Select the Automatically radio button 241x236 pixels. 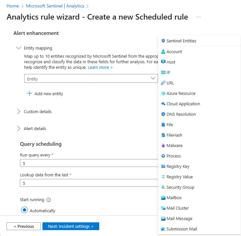click(24, 210)
